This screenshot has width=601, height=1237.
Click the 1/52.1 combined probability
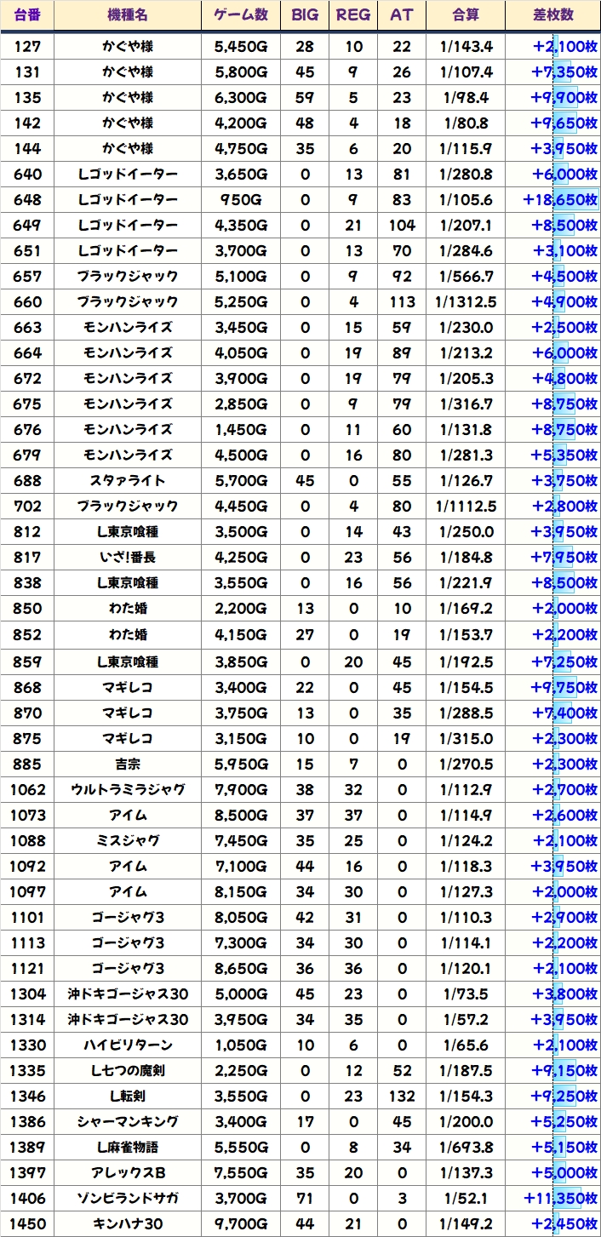click(466, 1197)
